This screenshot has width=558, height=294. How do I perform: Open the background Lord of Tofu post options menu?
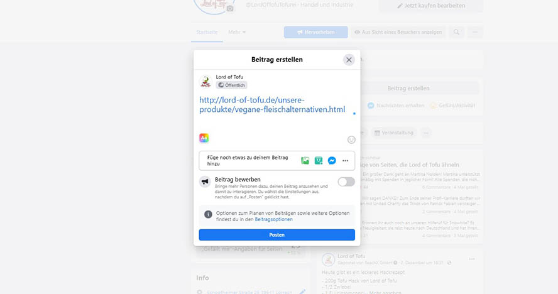coord(472,259)
